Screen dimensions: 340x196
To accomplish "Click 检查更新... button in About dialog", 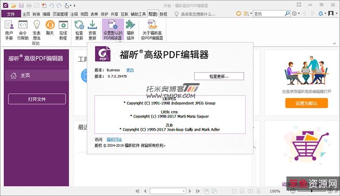I will 219,76.
